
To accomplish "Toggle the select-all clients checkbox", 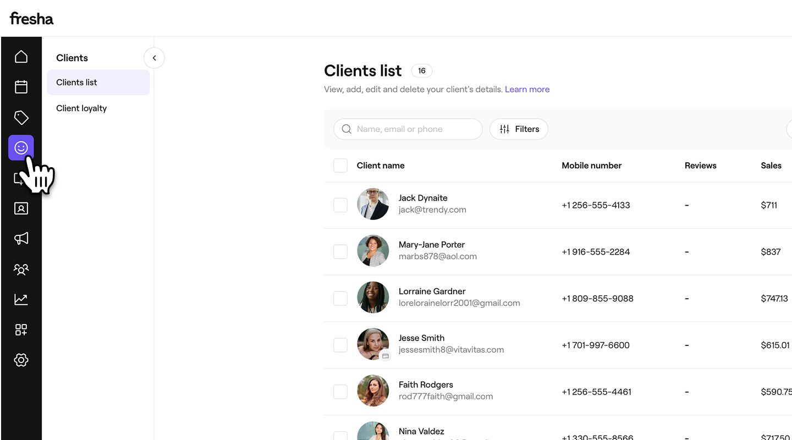I will pos(340,166).
